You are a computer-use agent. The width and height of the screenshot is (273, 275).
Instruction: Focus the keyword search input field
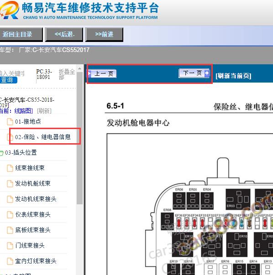(x=12, y=73)
